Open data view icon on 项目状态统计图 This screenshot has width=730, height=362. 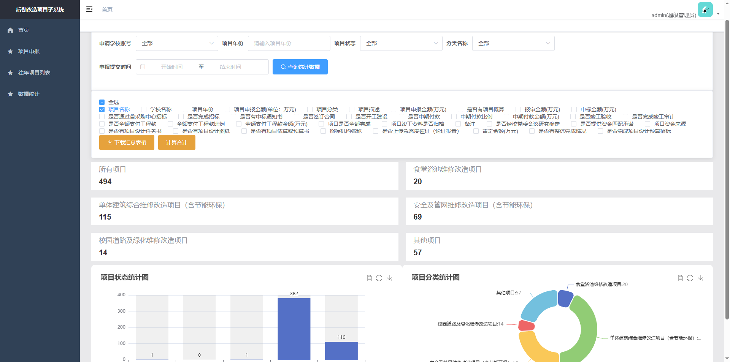(x=369, y=278)
